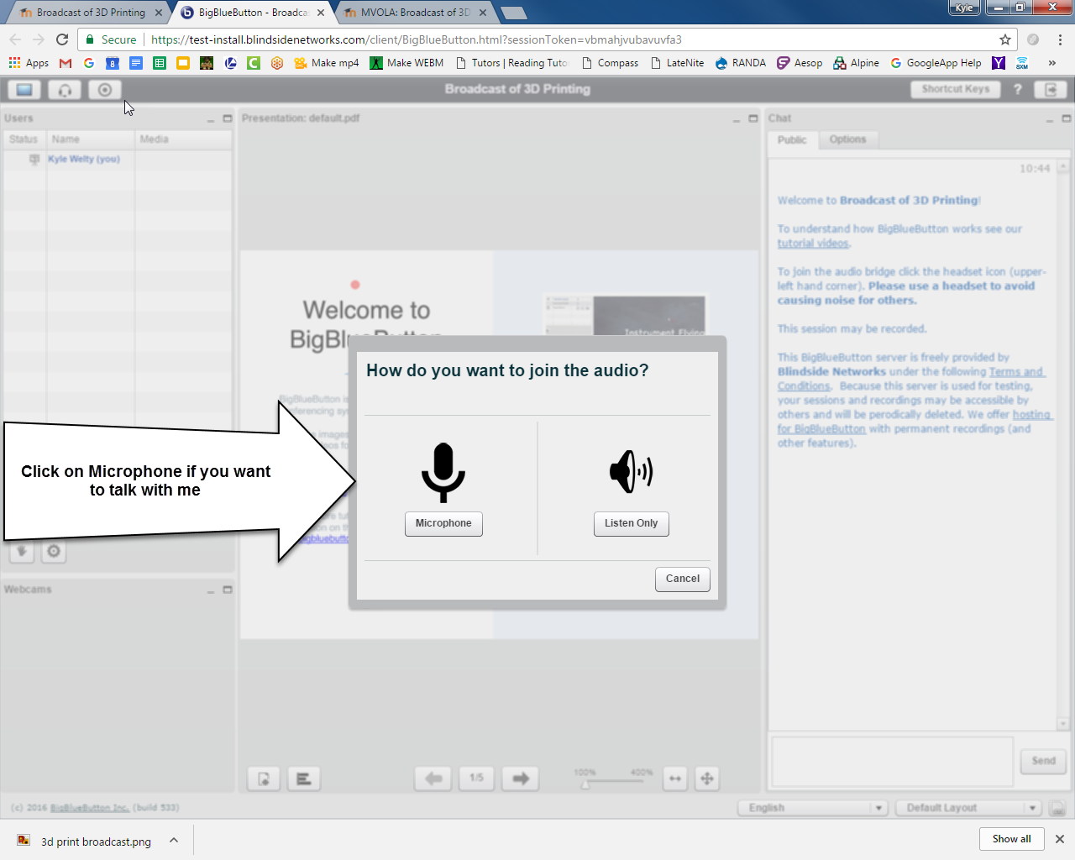Click the upload presentation icon
Screen dimensions: 1075x860
tap(264, 779)
